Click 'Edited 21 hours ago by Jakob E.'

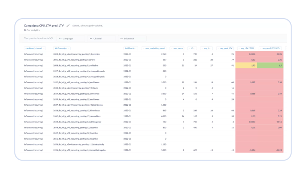87,25
